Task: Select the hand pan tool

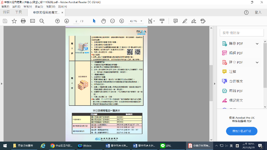Action: point(104,21)
